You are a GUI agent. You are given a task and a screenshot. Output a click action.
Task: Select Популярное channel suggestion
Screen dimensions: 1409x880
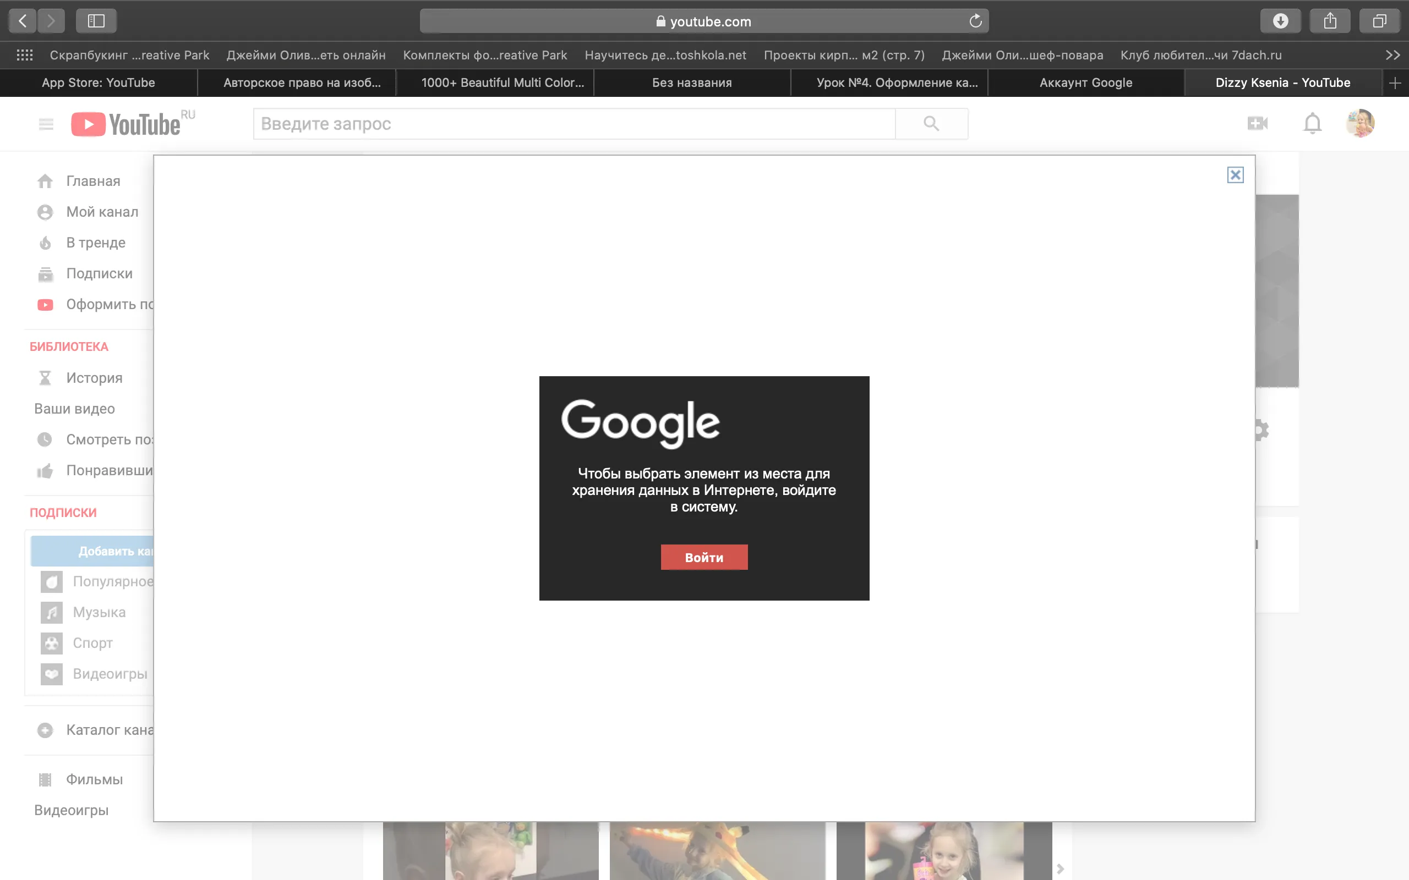97,581
